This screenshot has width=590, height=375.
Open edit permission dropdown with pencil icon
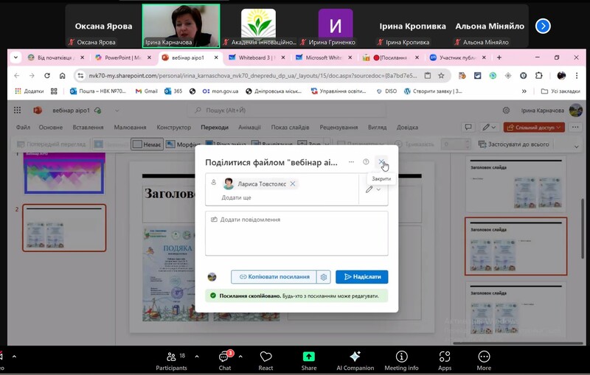[x=373, y=189]
